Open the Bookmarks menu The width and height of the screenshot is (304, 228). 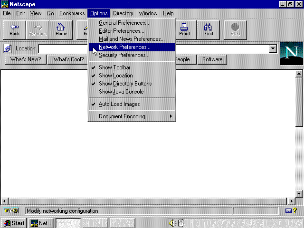click(72, 13)
